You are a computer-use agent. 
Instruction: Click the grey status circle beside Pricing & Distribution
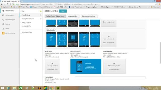41,19
